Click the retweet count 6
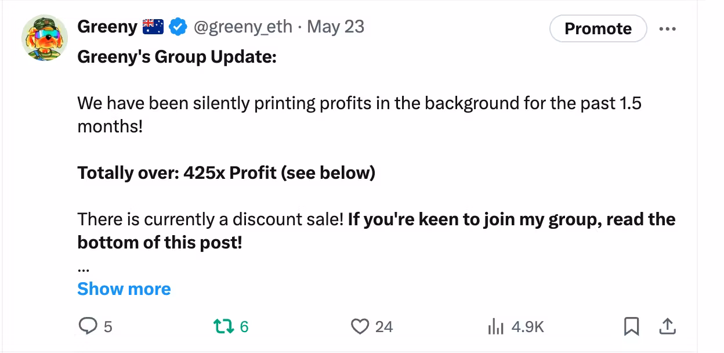 [244, 327]
